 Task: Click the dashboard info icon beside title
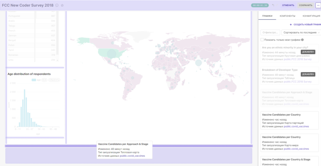tap(57, 5)
